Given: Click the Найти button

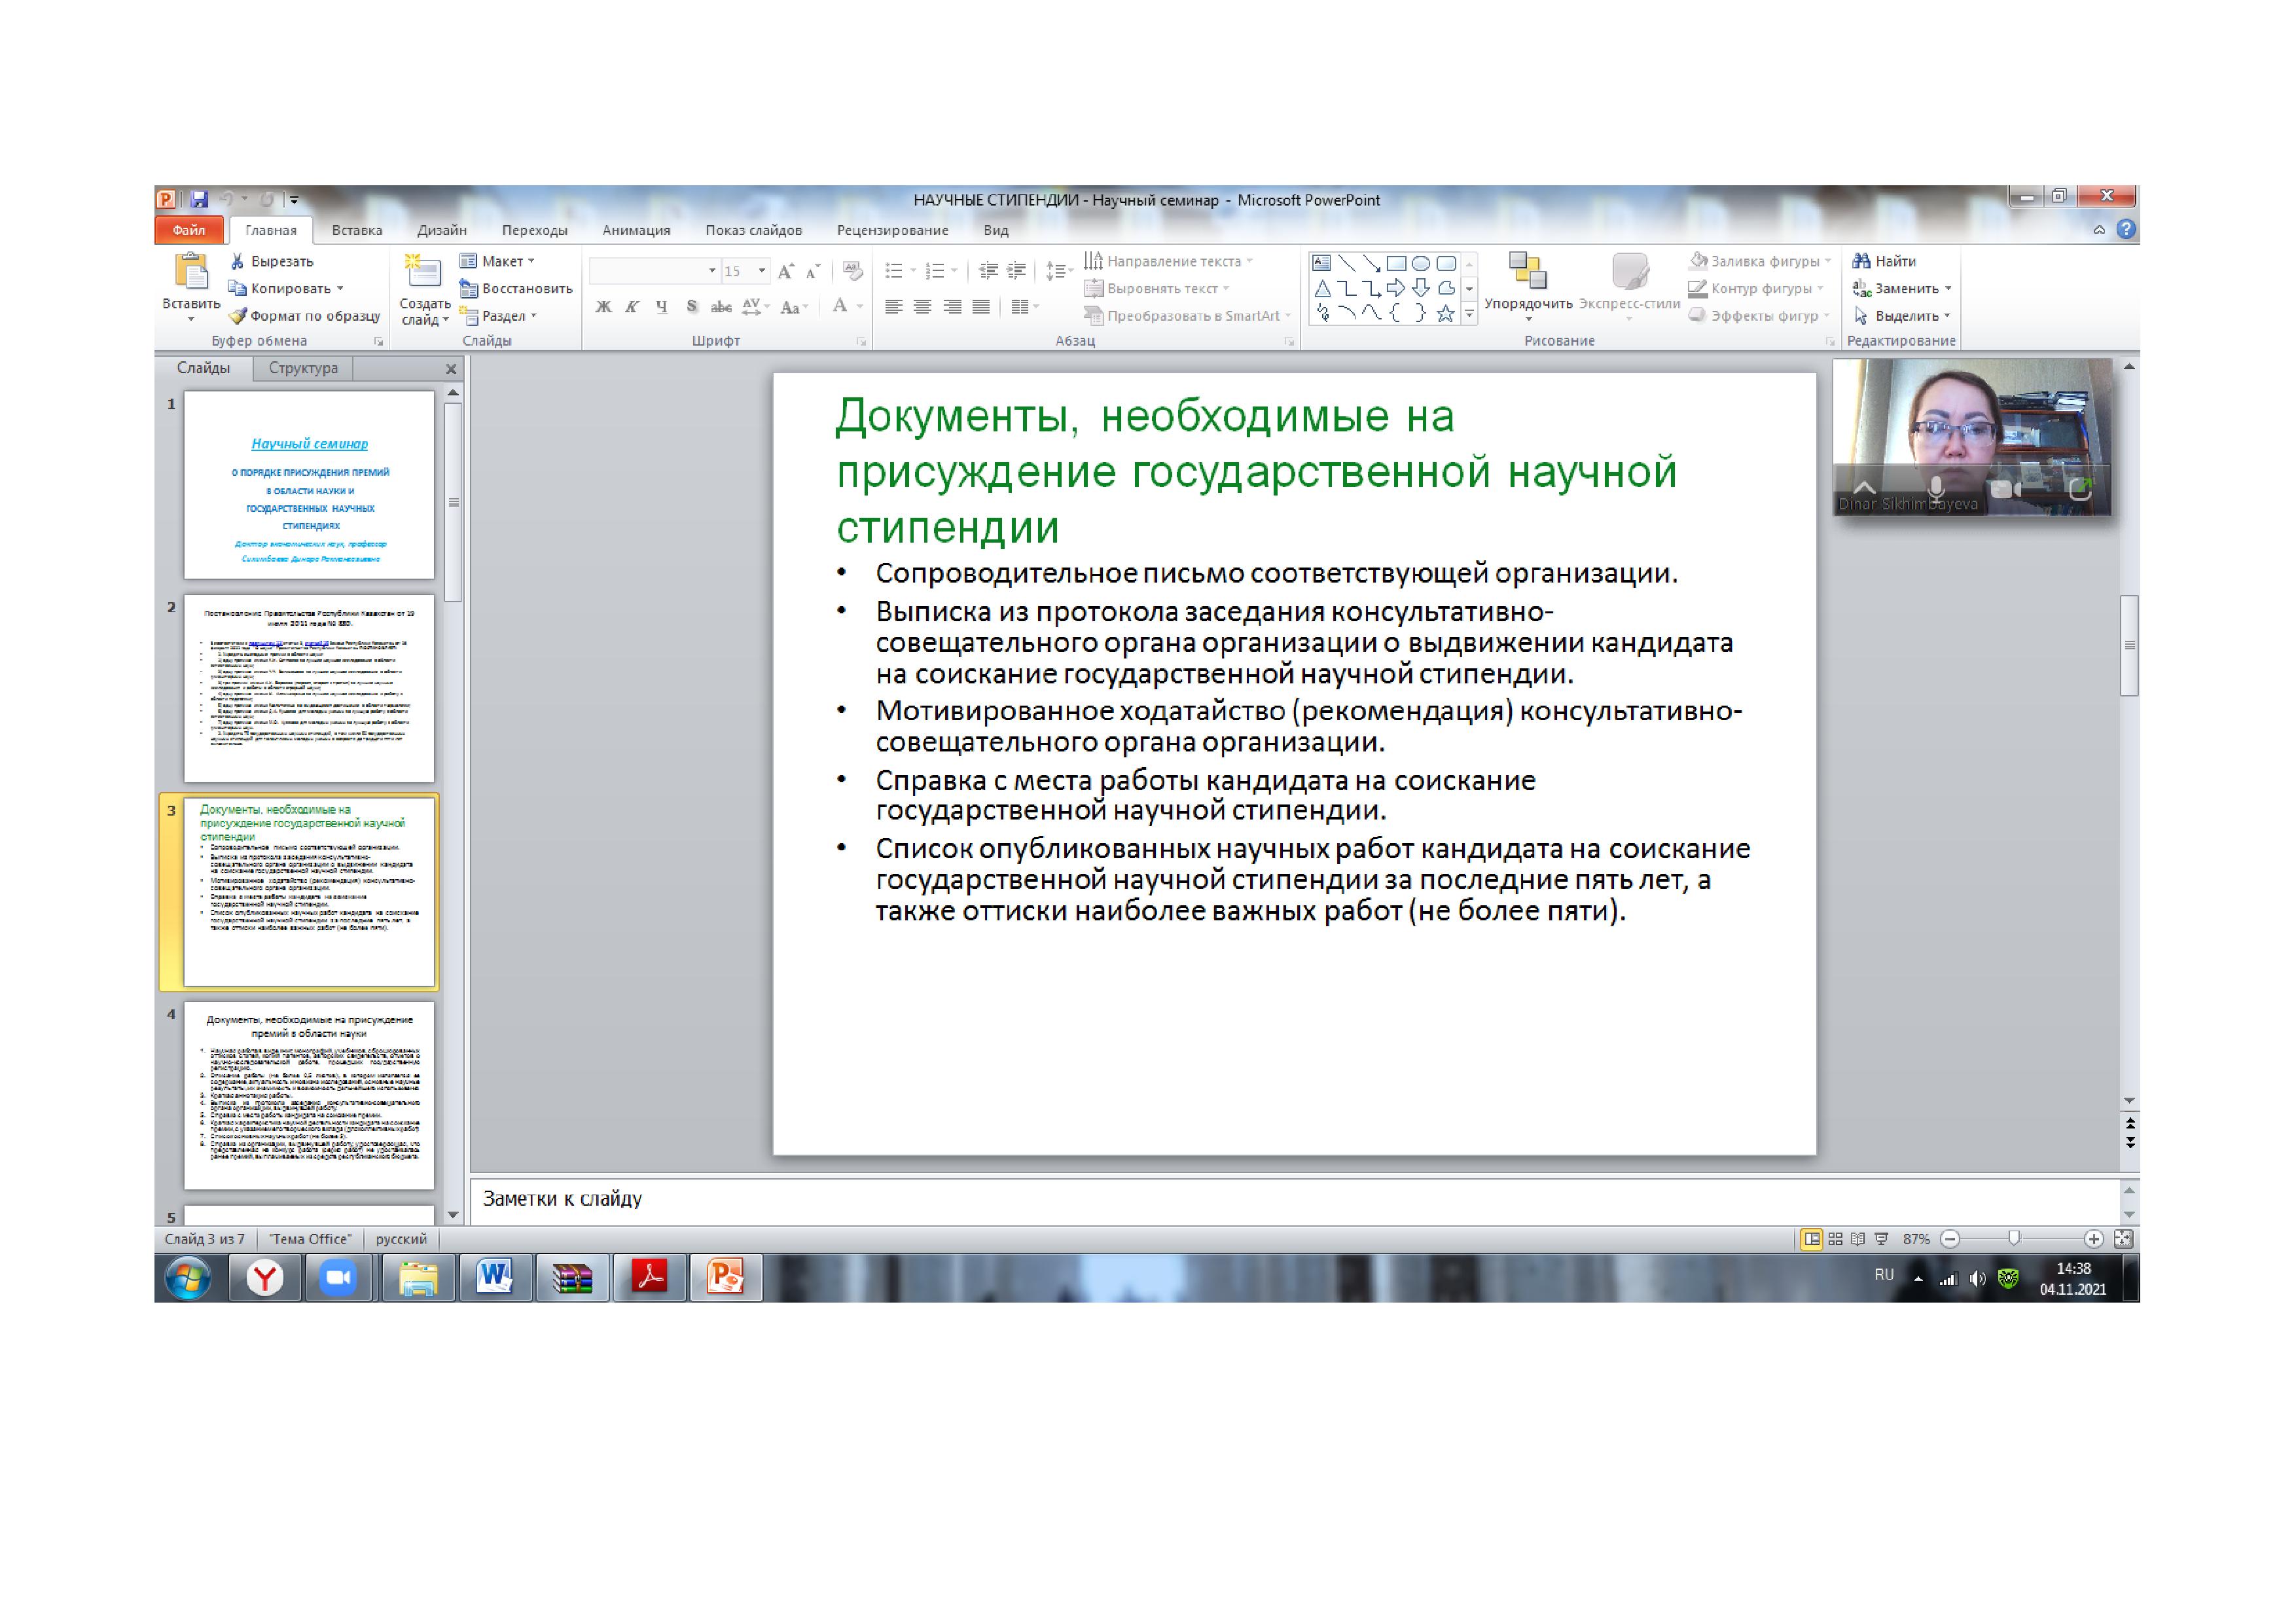Looking at the screenshot, I should (1885, 261).
